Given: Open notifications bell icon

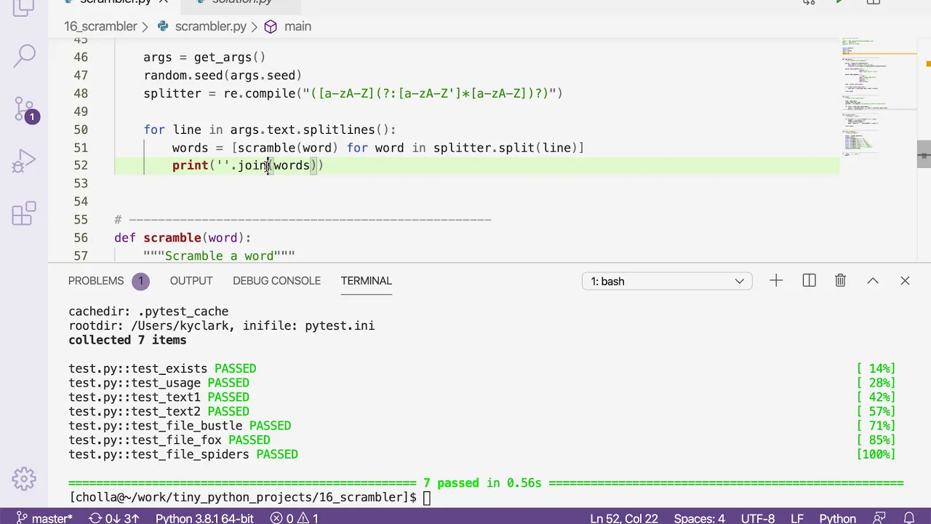Looking at the screenshot, I should pyautogui.click(x=909, y=518).
